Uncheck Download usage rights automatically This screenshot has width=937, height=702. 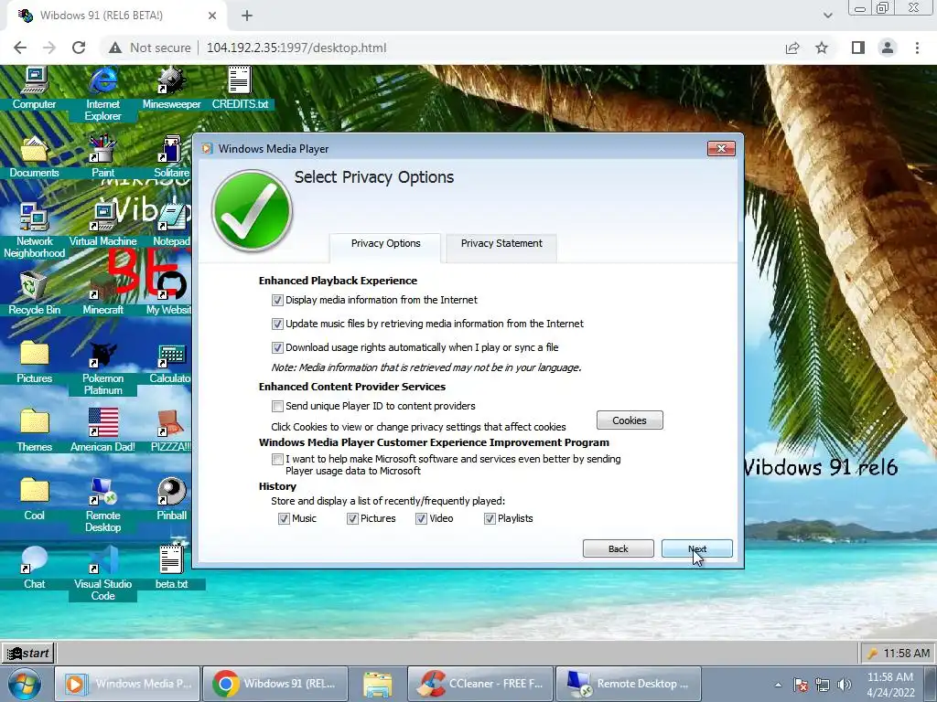click(x=277, y=348)
